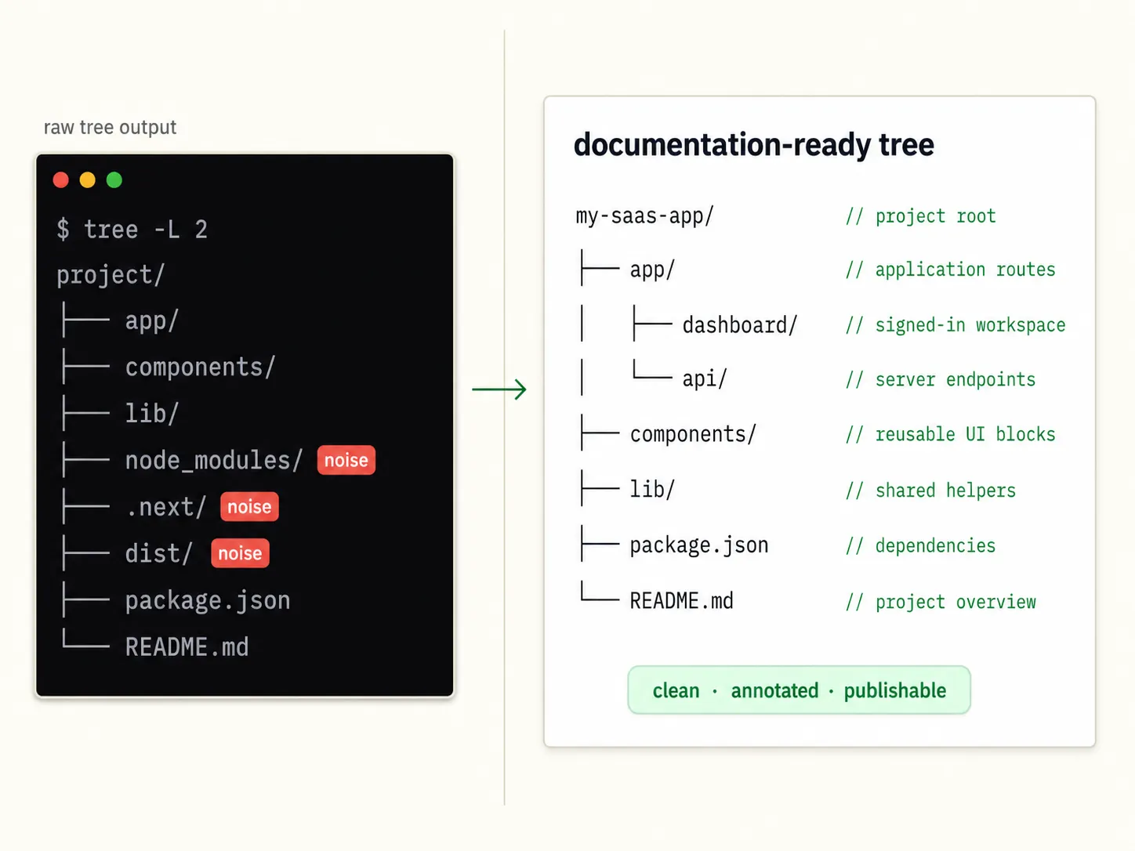Image resolution: width=1135 pixels, height=851 pixels.
Task: Collapse the my-saas-app/ project root
Action: 643,215
